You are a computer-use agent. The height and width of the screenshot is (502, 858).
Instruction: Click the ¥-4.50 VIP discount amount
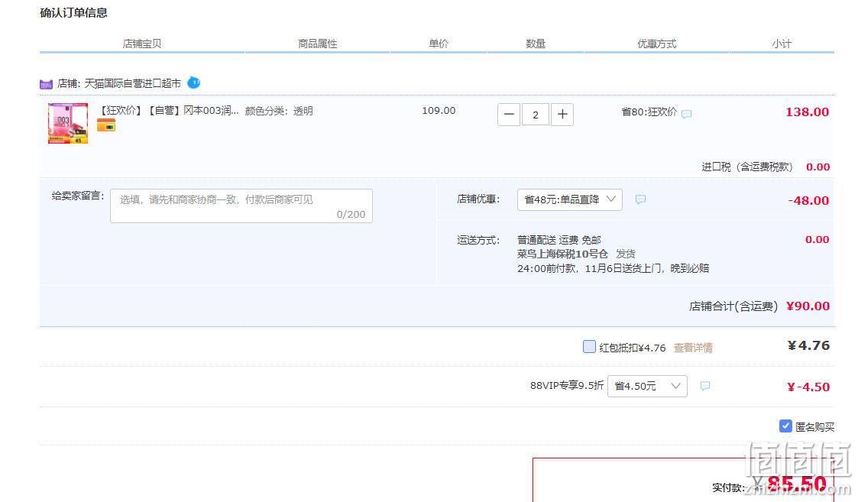[808, 387]
